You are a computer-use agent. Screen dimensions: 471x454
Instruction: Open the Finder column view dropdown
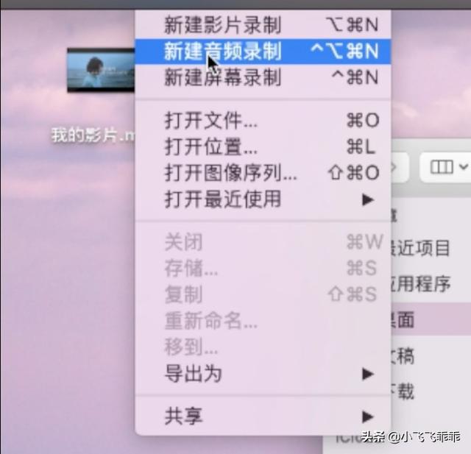click(x=464, y=166)
